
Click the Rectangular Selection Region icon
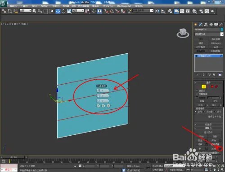(45, 11)
